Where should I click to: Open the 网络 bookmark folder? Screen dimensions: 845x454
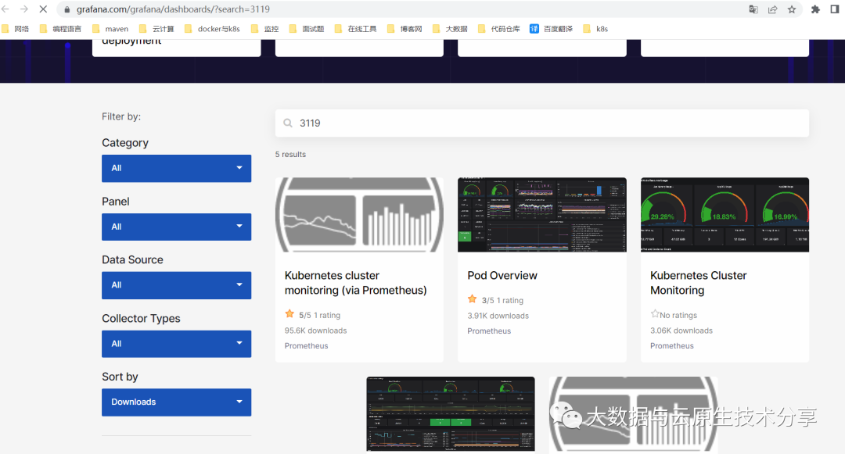tap(15, 29)
